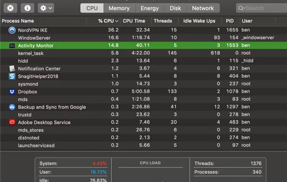The height and width of the screenshot is (182, 287).
Task: Open the Disk tab
Action: click(175, 8)
